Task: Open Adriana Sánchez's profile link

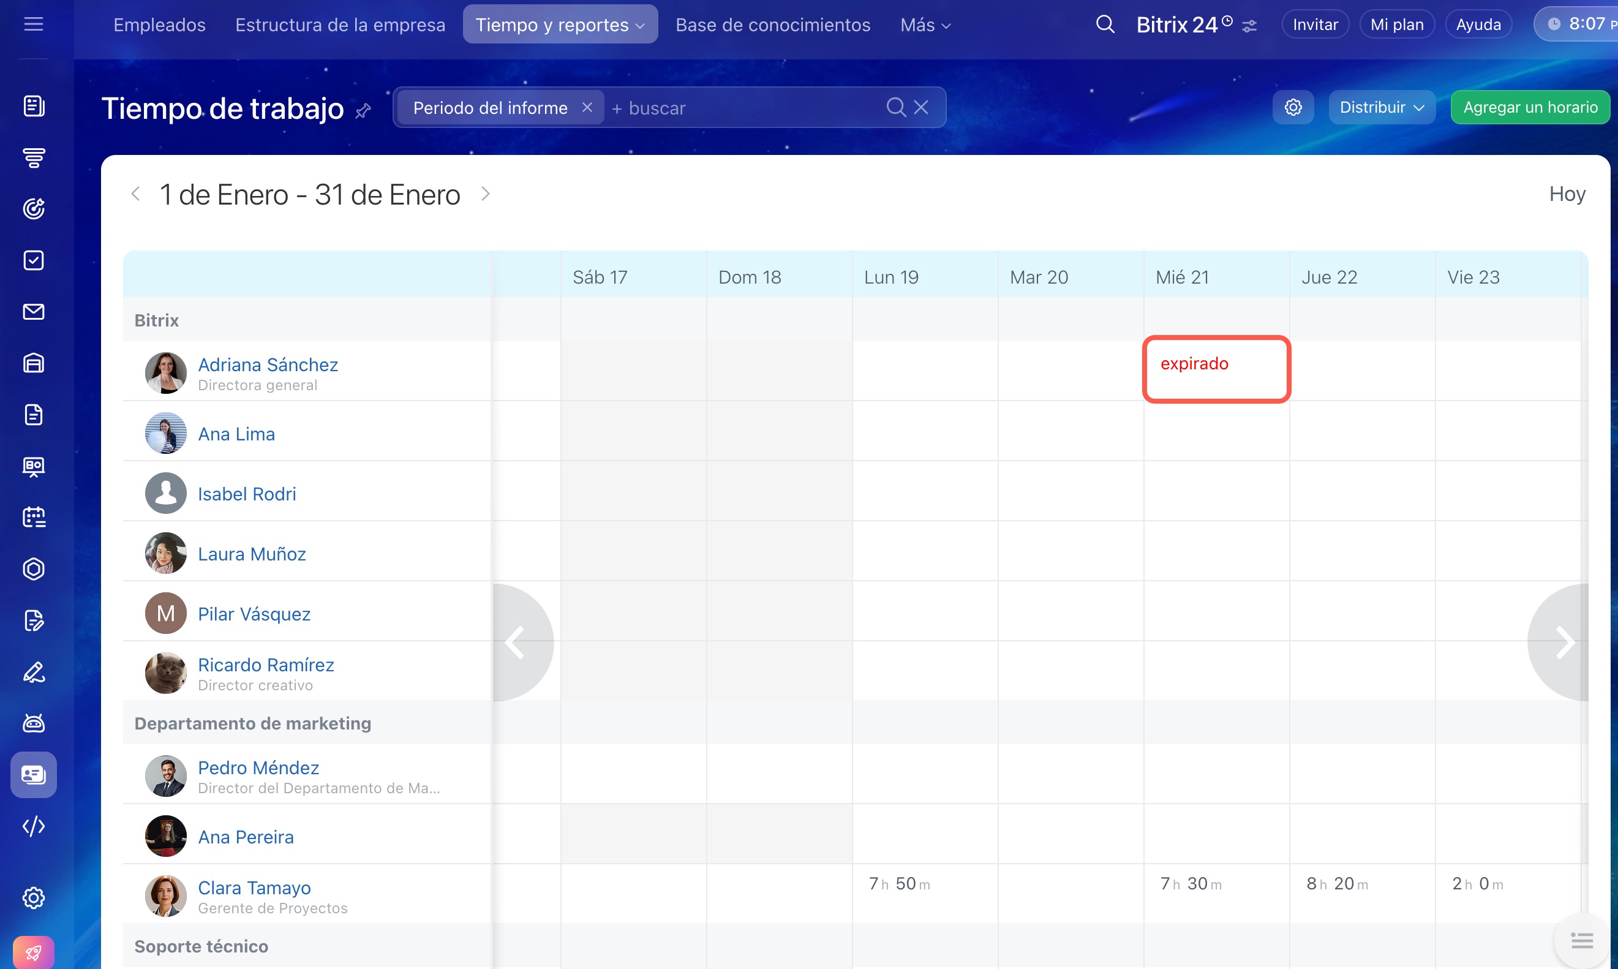Action: coord(268,364)
